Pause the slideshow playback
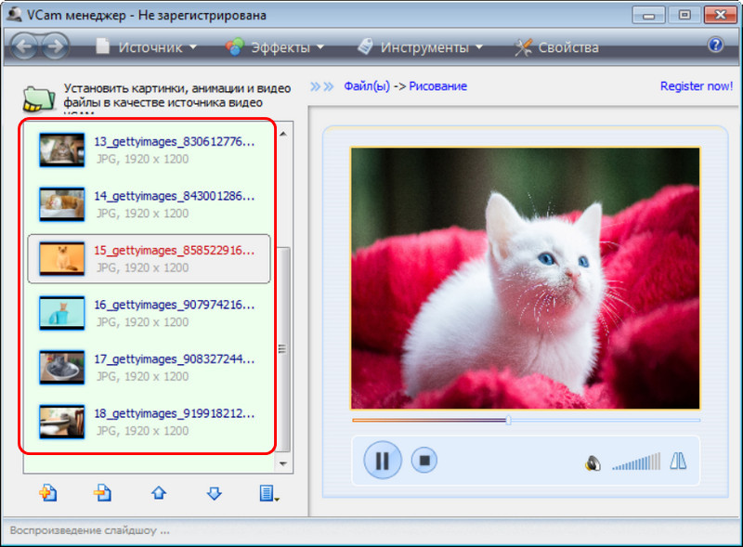The image size is (743, 547). coord(383,460)
